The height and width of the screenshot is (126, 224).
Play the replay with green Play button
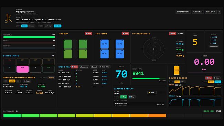click(124, 97)
